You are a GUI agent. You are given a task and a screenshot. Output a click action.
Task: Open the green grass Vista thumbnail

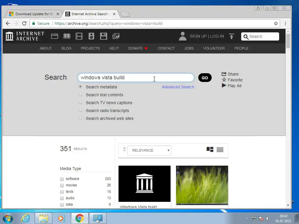pyautogui.click(x=202, y=185)
